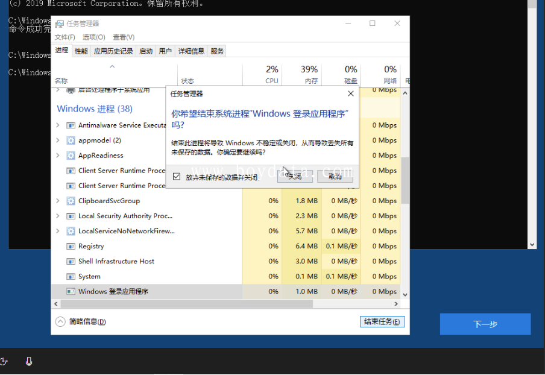Click the vertical scrollbar thumb in the process list

[405, 180]
